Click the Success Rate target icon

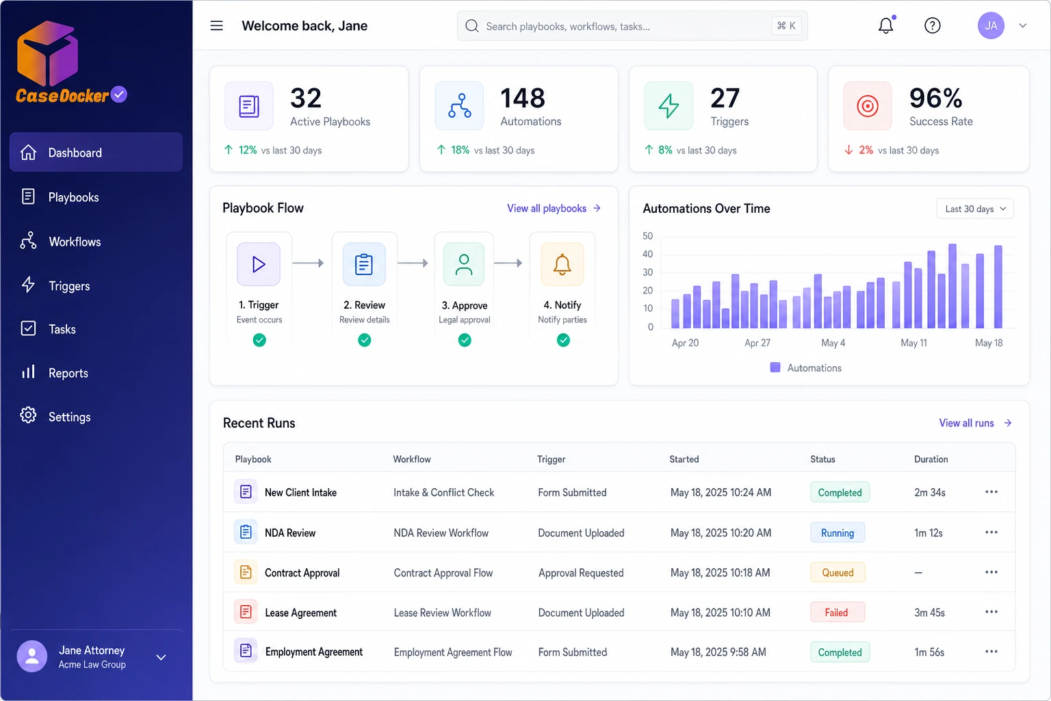pos(868,106)
